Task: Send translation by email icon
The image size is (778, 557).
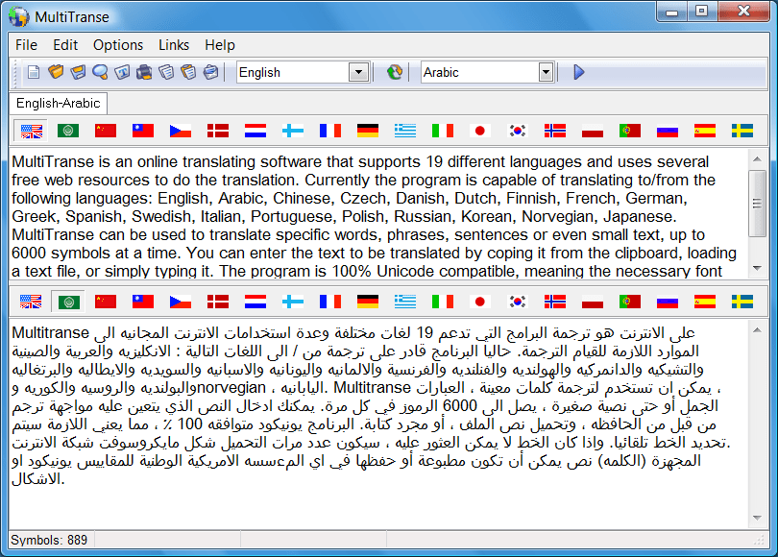Action: coord(209,71)
